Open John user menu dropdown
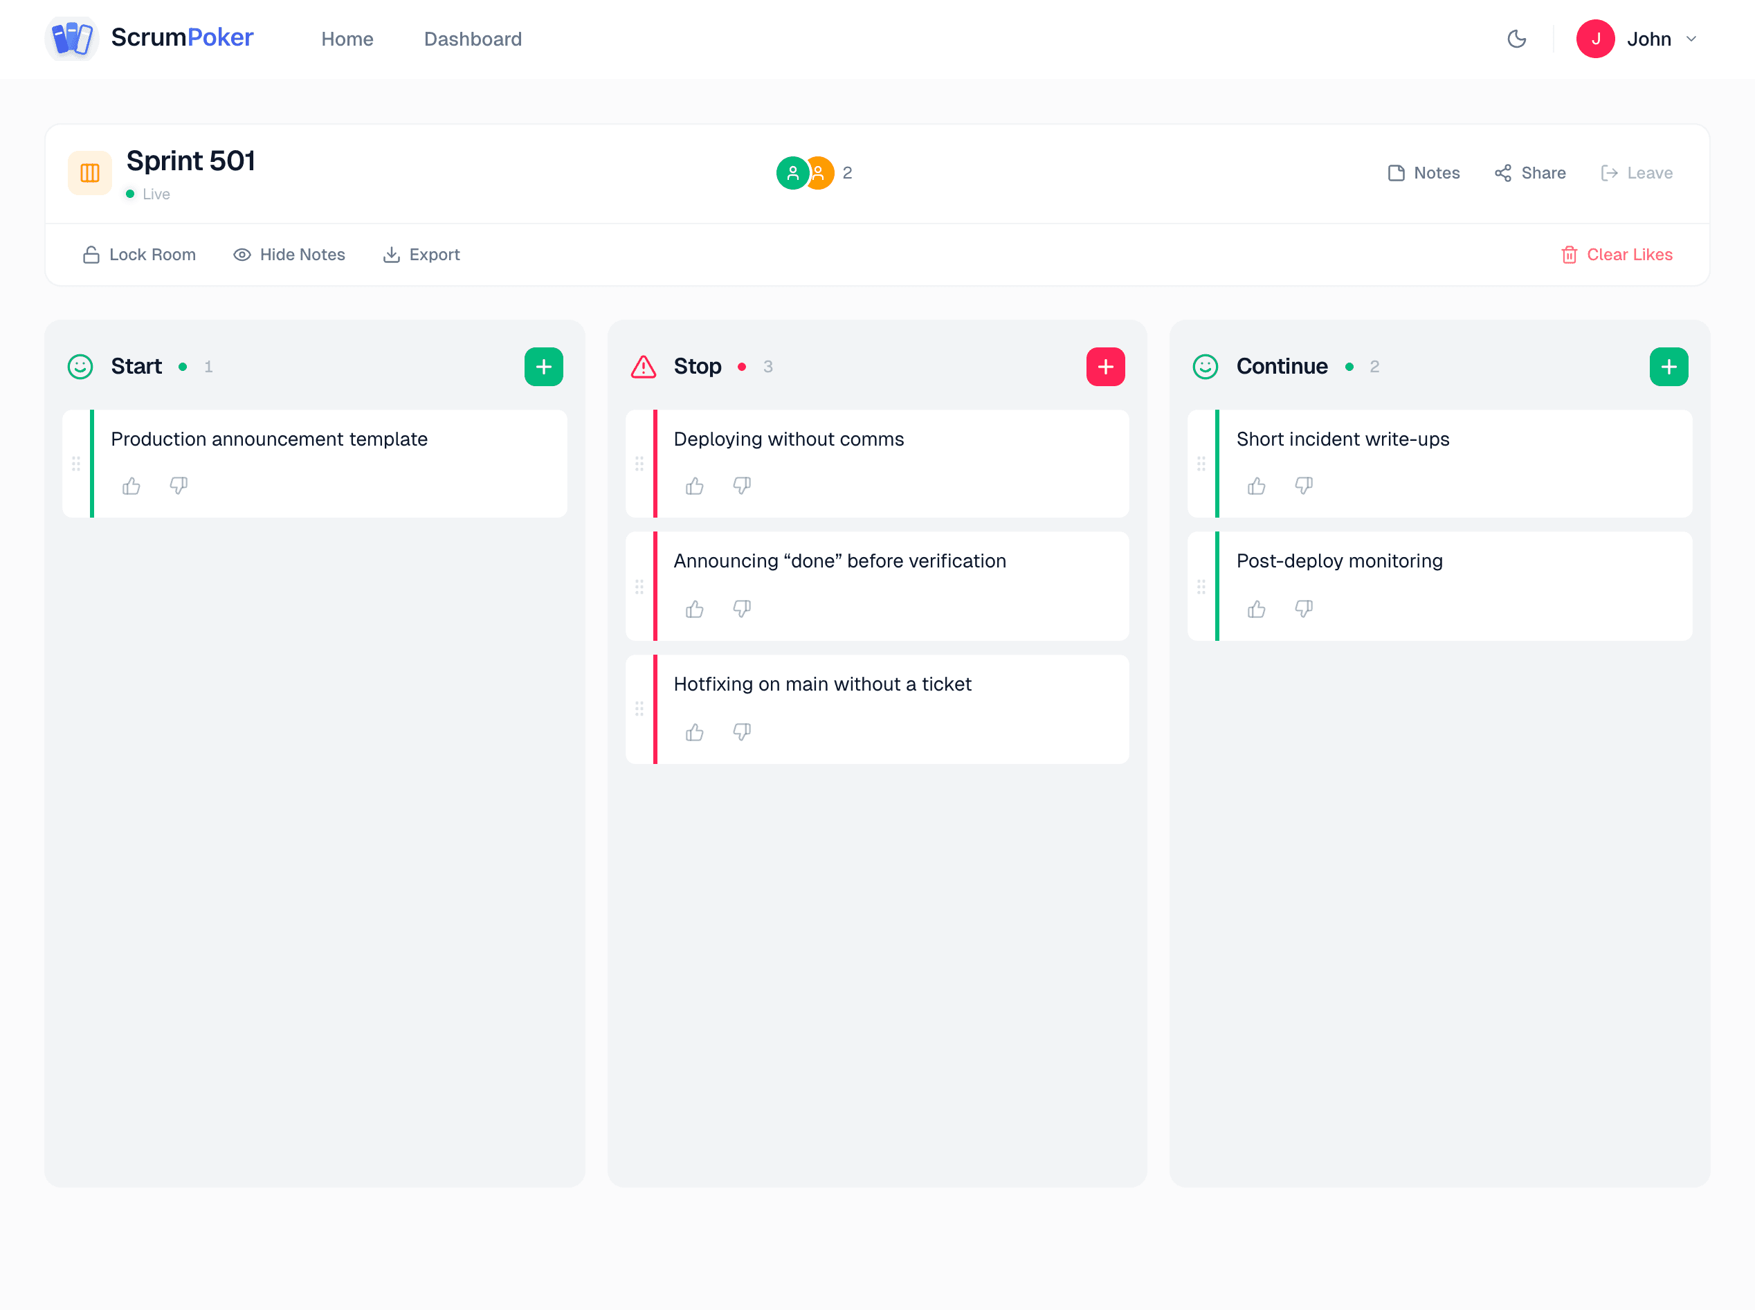This screenshot has height=1310, width=1755. tap(1637, 39)
